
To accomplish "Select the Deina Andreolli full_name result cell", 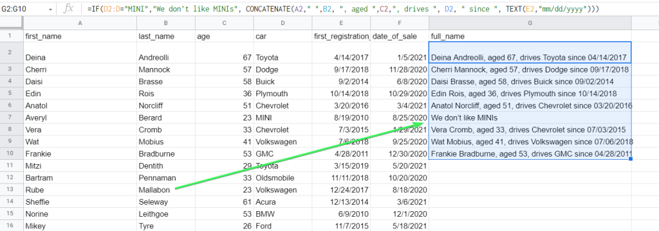I will coord(530,53).
